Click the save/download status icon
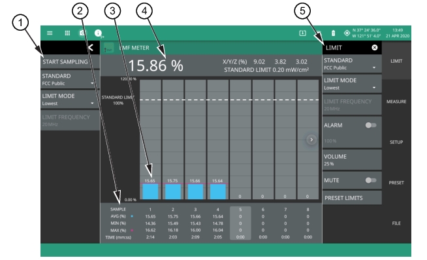The width and height of the screenshot is (427, 260). pos(302,33)
